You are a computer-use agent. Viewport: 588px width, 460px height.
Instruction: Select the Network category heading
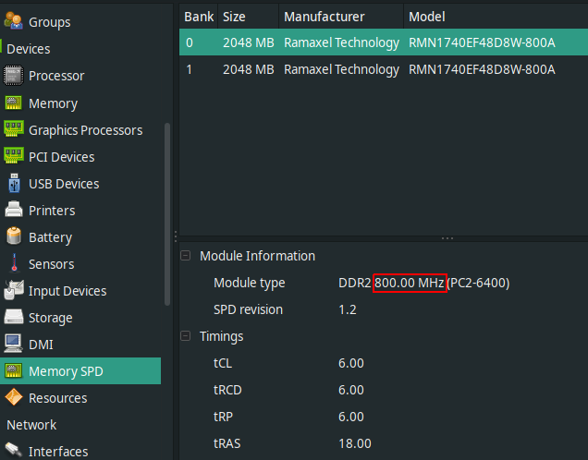coord(31,425)
